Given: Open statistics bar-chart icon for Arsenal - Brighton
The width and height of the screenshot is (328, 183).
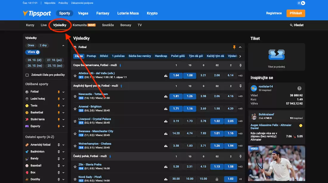Looking at the screenshot, I should pyautogui.click(x=166, y=108).
